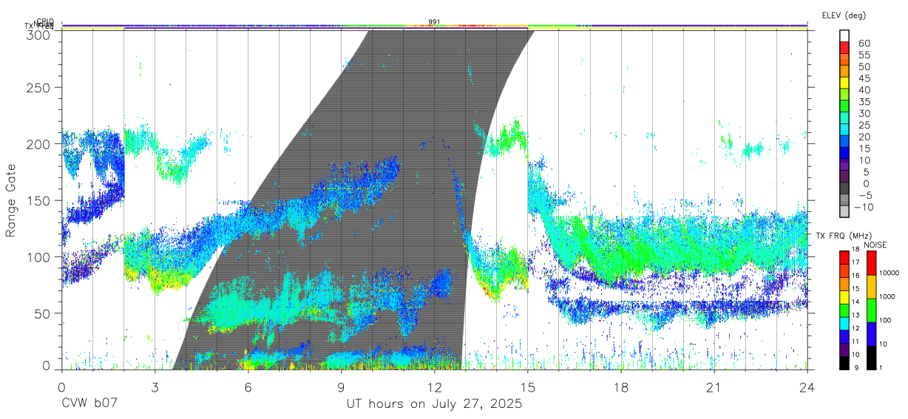Pick the white top swatch of the ELEV colorbar
This screenshot has width=908, height=419.
[845, 36]
